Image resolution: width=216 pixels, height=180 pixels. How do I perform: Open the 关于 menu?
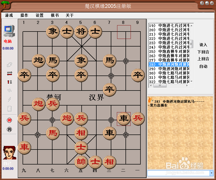click(70, 15)
